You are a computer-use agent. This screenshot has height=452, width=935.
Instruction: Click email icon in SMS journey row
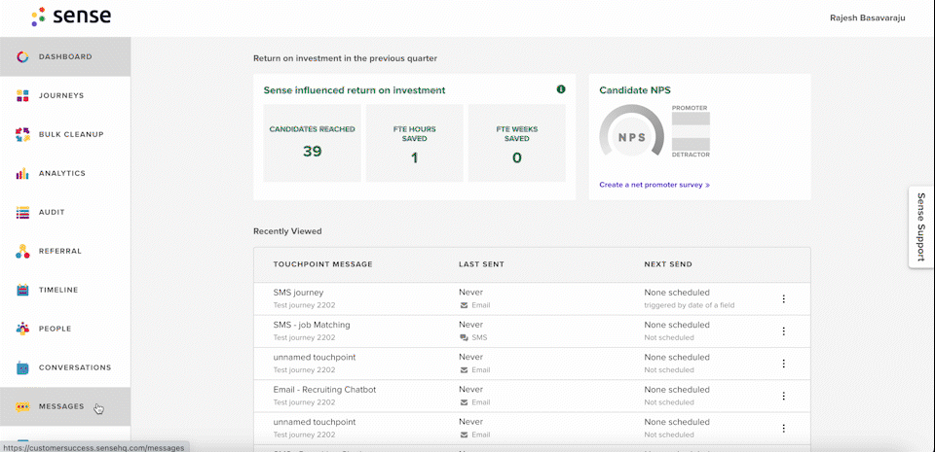point(464,305)
